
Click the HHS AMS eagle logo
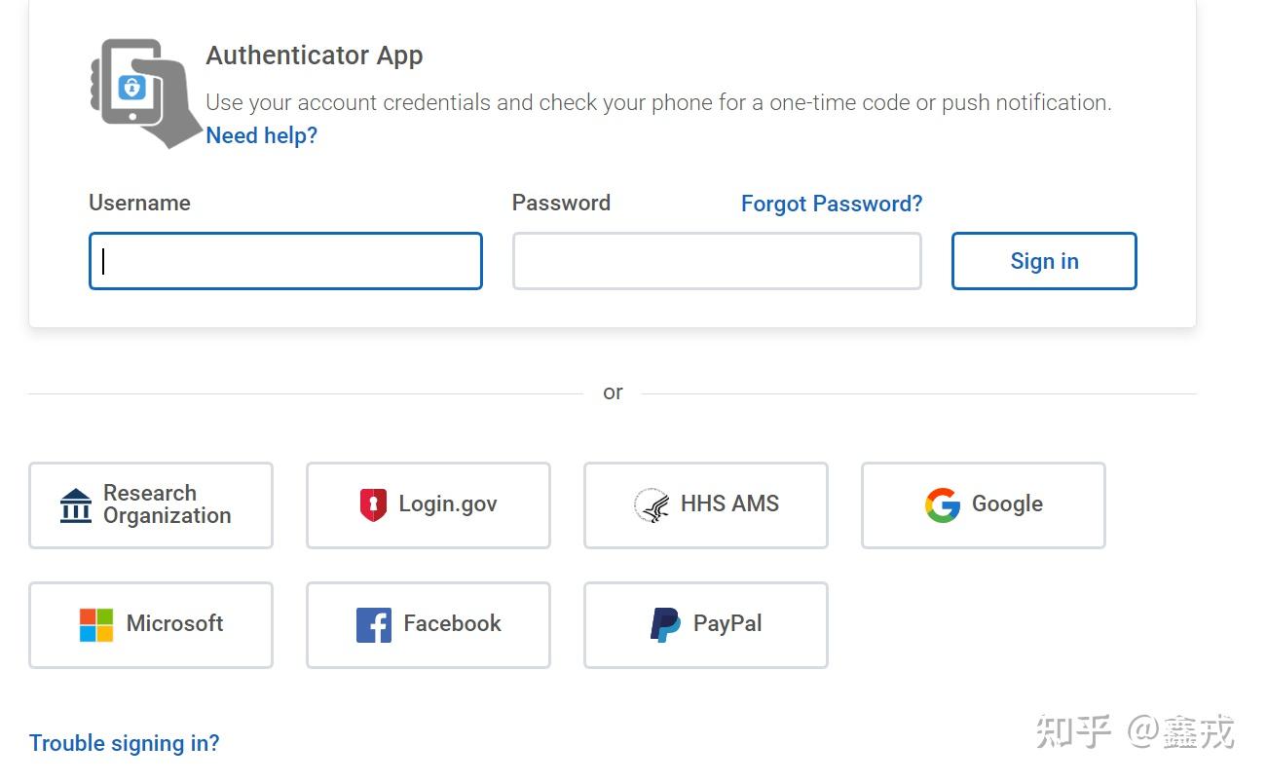click(x=652, y=505)
